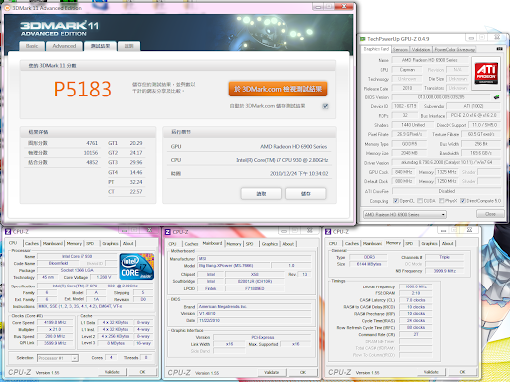This screenshot has width=510, height=382.
Task: Open the AMD Radeon HD 6900 Series dropdown
Action: [x=404, y=214]
